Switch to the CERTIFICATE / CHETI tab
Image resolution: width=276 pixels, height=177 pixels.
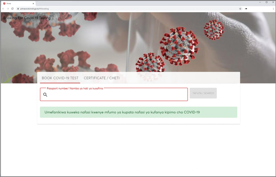(102, 78)
